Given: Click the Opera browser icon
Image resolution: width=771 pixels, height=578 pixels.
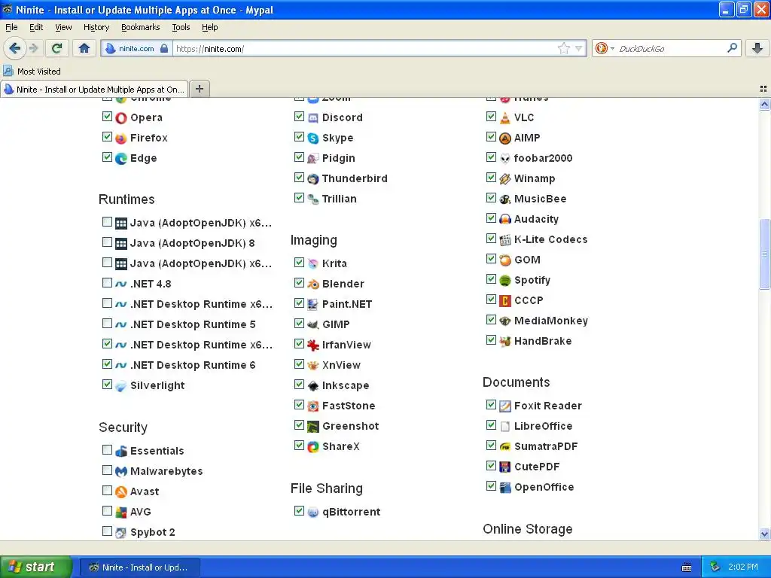Looking at the screenshot, I should 121,118.
